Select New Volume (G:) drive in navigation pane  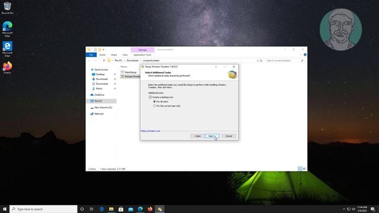tap(103, 108)
